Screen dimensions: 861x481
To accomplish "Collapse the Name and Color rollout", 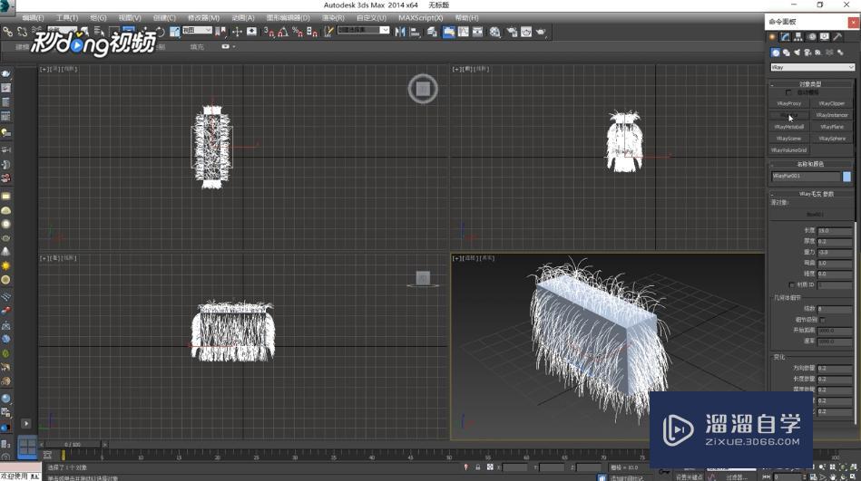I will 810,164.
